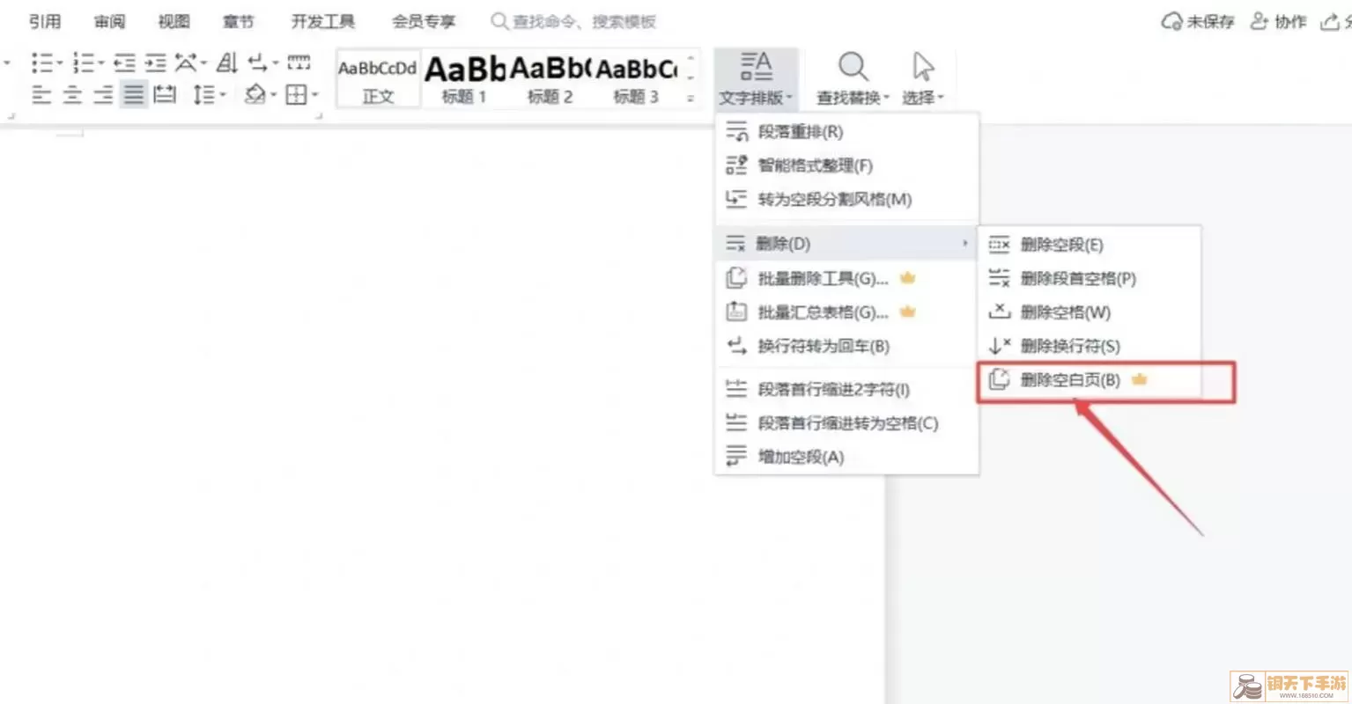Select 删除段首空格(P) in the submenu
The image size is (1352, 704).
pos(1090,278)
